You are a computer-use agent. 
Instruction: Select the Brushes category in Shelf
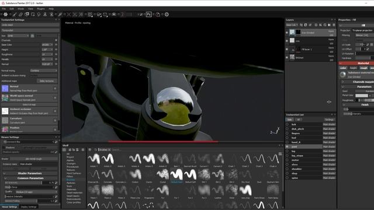pos(70,180)
